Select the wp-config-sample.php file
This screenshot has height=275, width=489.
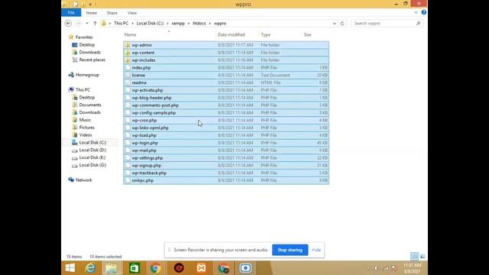[226, 112]
